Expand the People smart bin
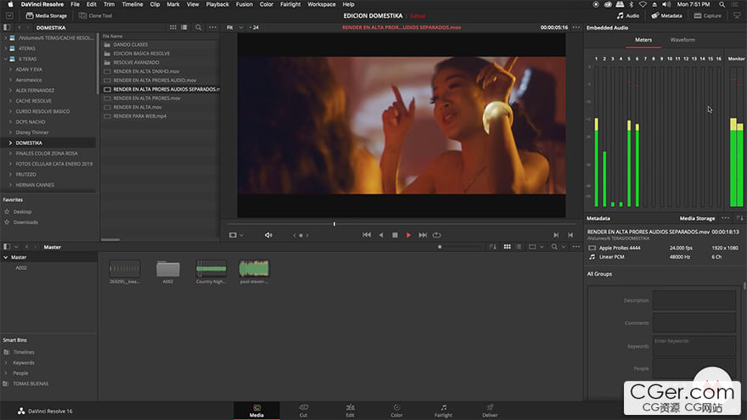This screenshot has height=420, width=747. click(x=6, y=372)
